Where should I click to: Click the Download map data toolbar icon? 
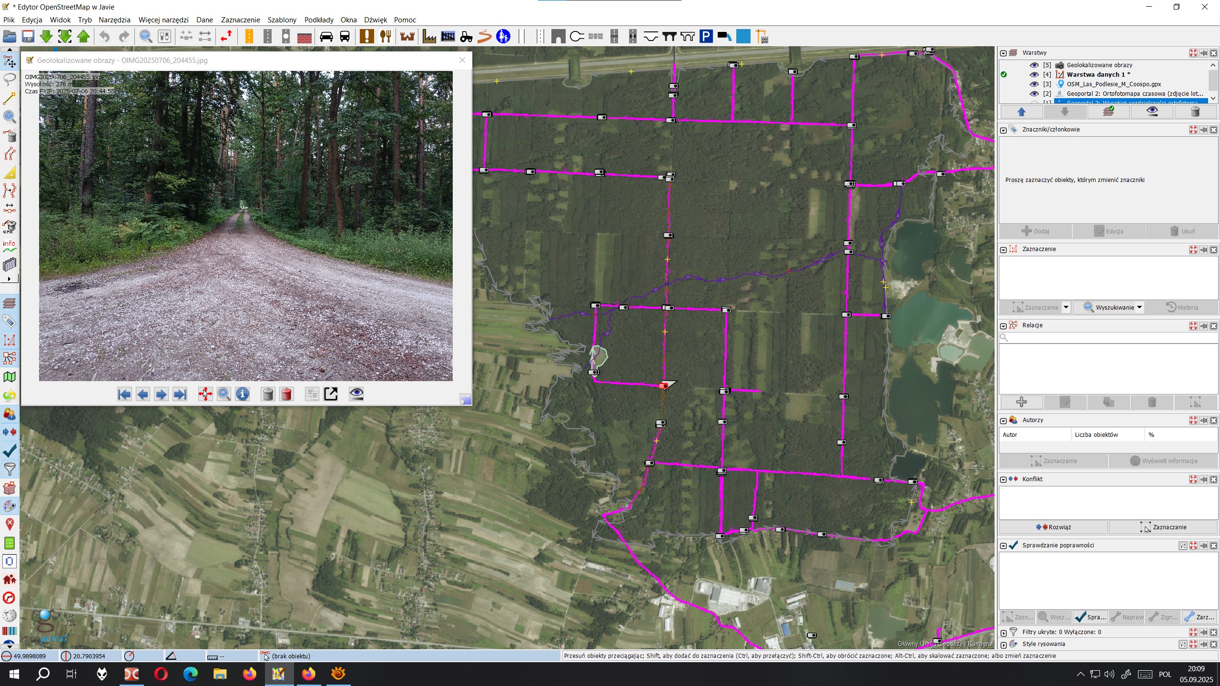(x=46, y=36)
